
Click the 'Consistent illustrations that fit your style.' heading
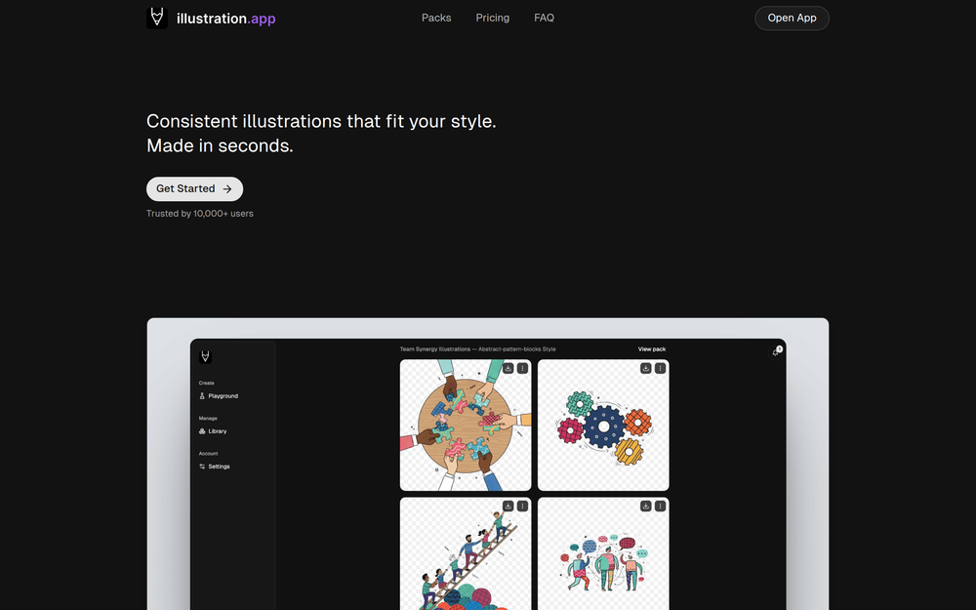coord(321,121)
